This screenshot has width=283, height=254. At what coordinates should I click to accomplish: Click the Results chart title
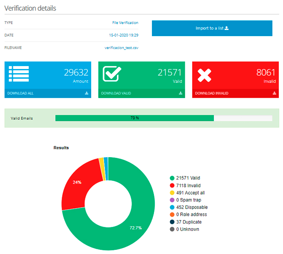pyautogui.click(x=61, y=148)
